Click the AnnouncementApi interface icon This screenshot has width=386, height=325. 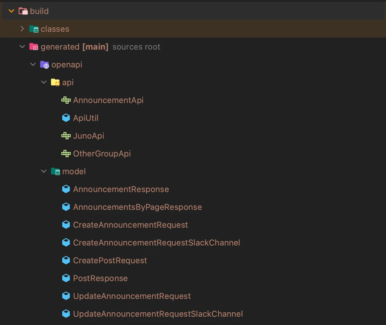[66, 100]
